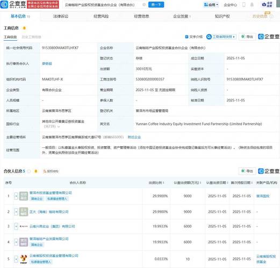Viewport: 280px width, 268px height.
Task: Click the orange badge beside 工商信息 heading
Action: click(x=24, y=28)
